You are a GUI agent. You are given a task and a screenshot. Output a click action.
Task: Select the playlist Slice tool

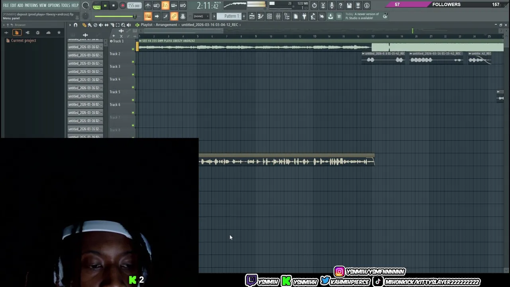[x=112, y=25]
